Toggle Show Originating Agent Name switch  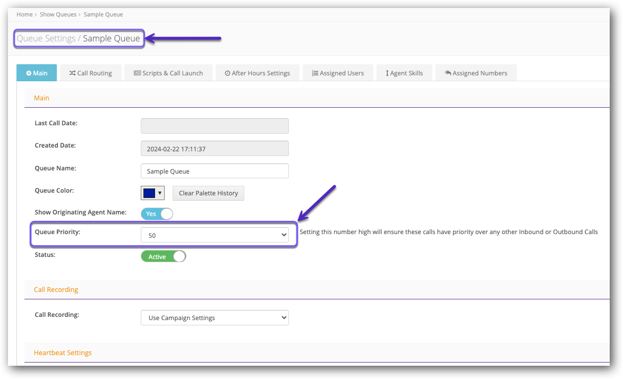pyautogui.click(x=157, y=213)
